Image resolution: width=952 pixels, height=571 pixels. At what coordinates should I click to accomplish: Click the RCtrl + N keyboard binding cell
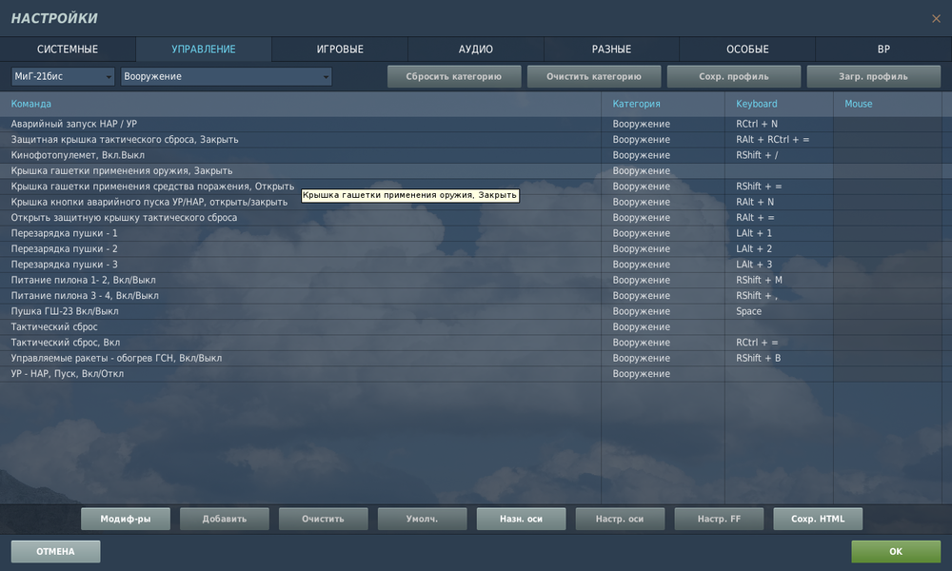tap(779, 124)
